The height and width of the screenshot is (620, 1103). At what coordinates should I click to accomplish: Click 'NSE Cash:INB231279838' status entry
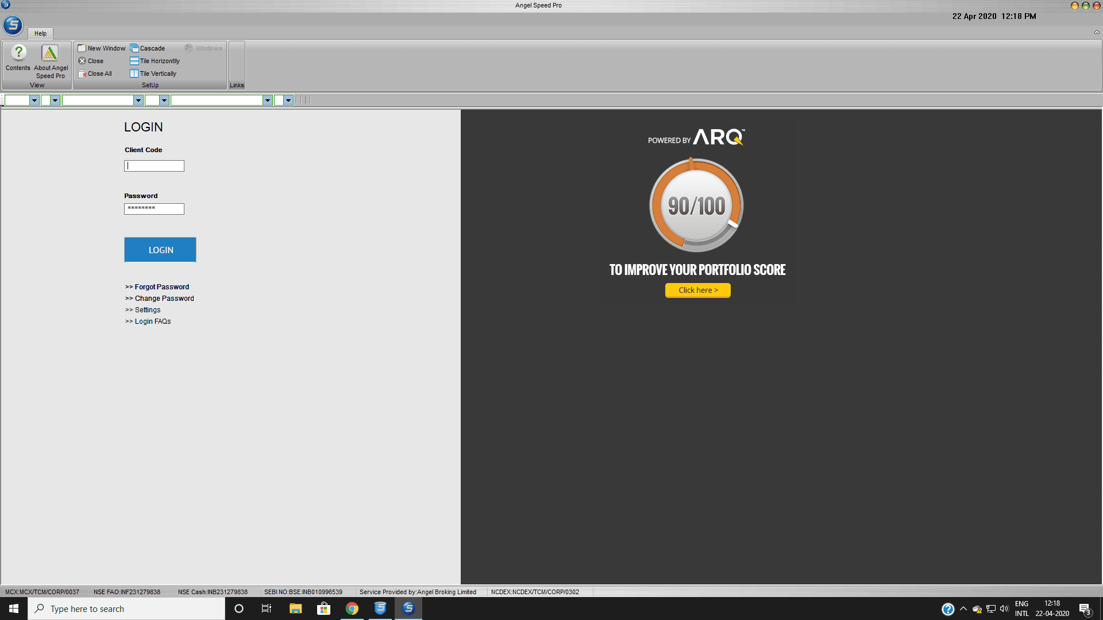tap(213, 592)
